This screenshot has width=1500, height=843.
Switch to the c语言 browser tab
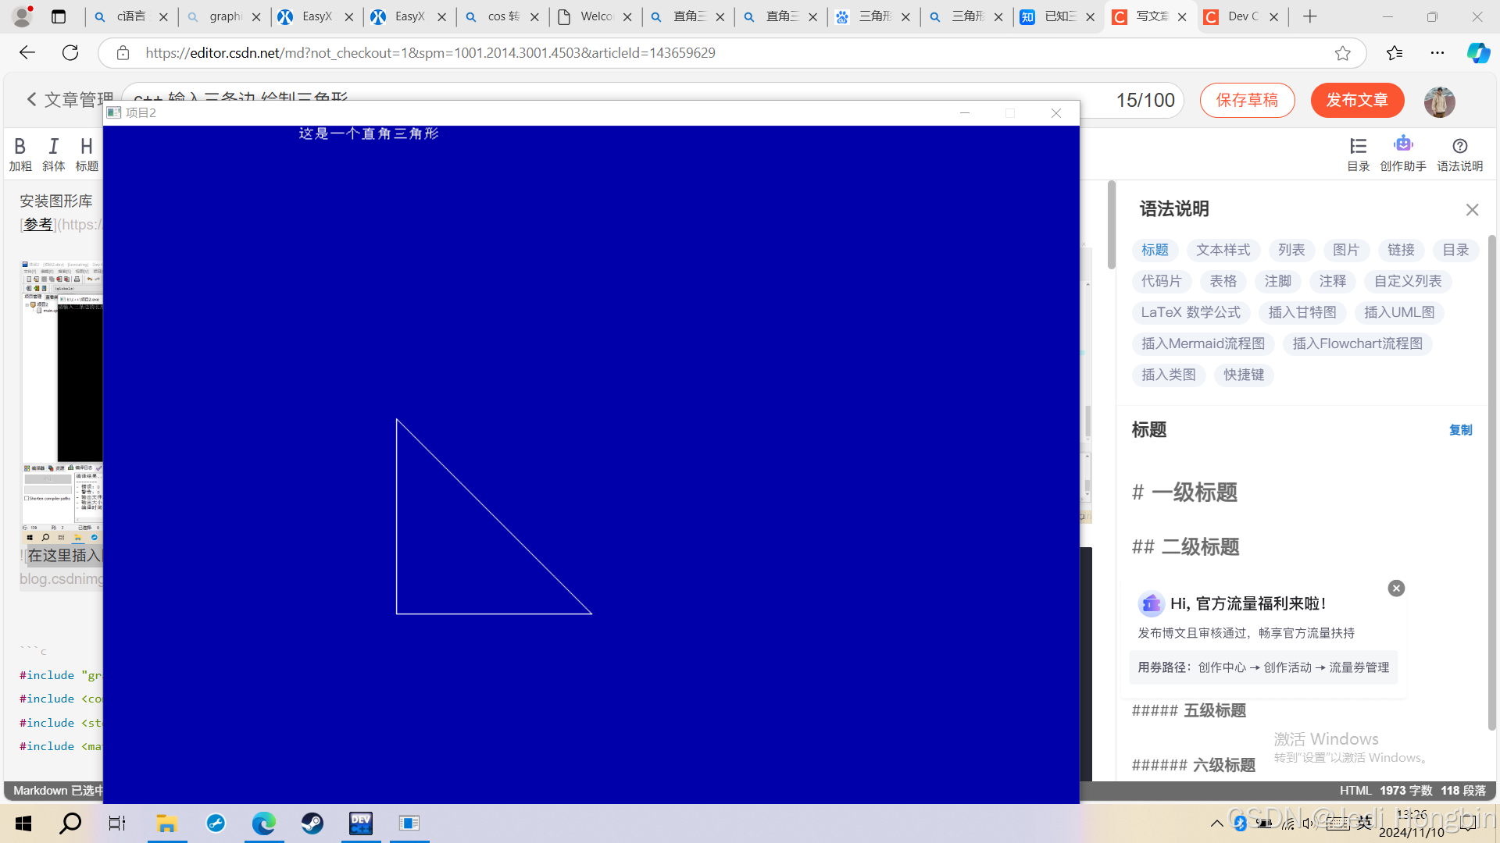(130, 16)
